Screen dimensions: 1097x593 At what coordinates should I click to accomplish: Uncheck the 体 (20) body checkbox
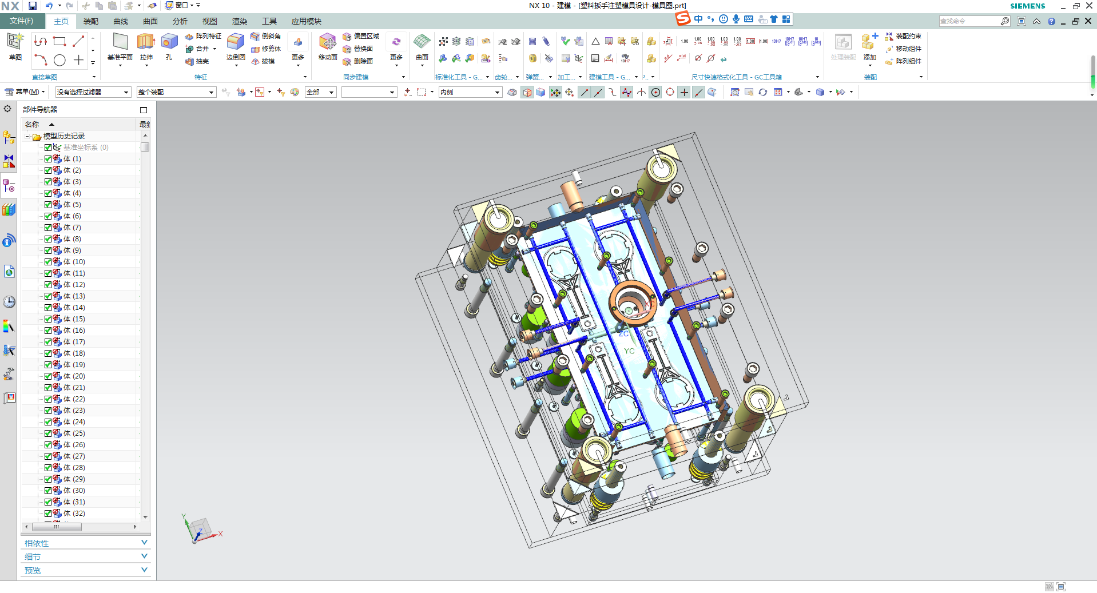click(x=48, y=376)
